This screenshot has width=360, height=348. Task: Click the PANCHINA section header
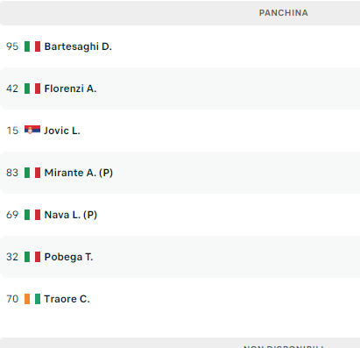[x=284, y=13]
